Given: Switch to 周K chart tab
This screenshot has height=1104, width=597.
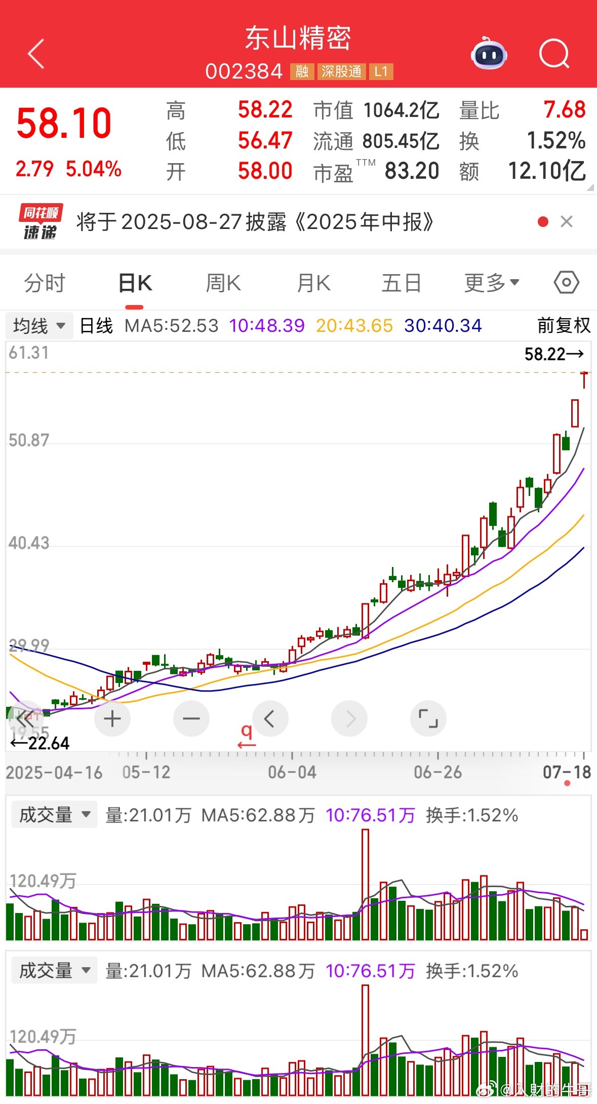Looking at the screenshot, I should click(x=223, y=283).
